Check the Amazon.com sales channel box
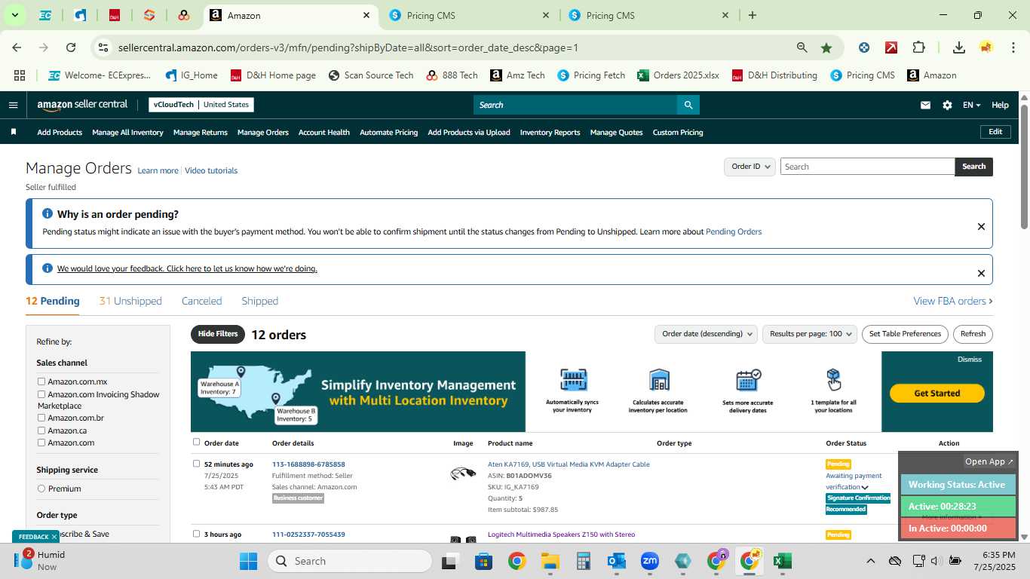Viewport: 1030px width, 579px height. pos(41,443)
